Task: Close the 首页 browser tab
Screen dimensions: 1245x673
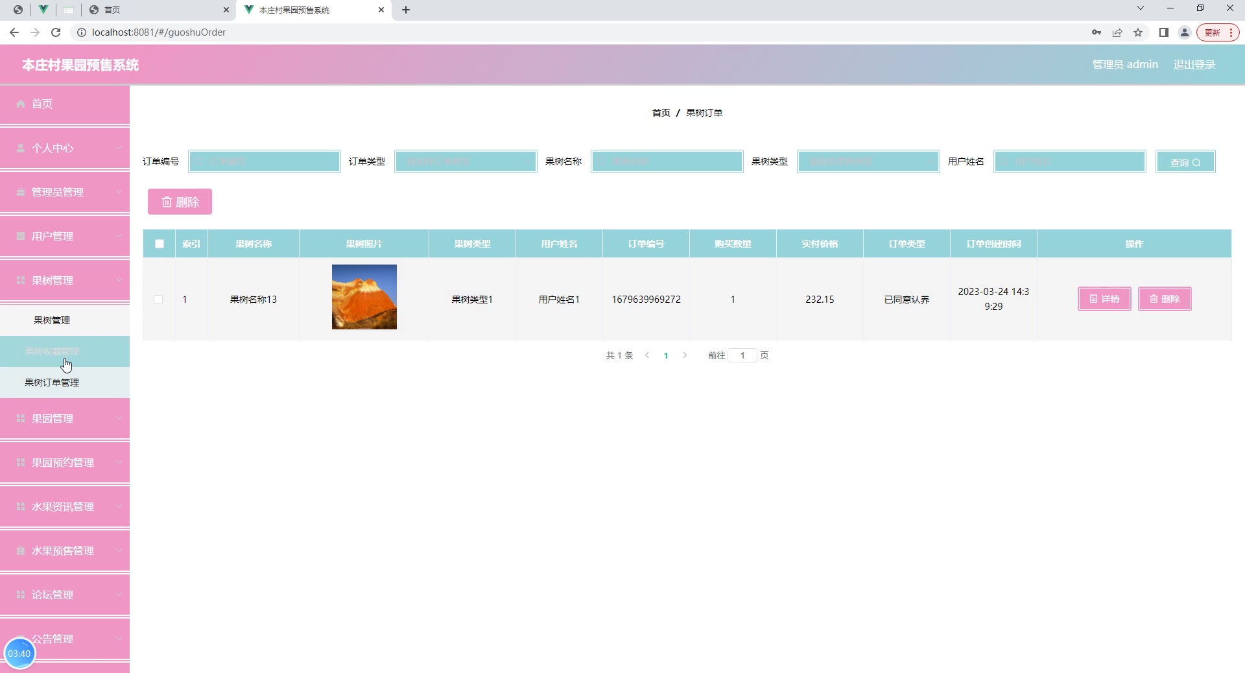Action: [226, 10]
